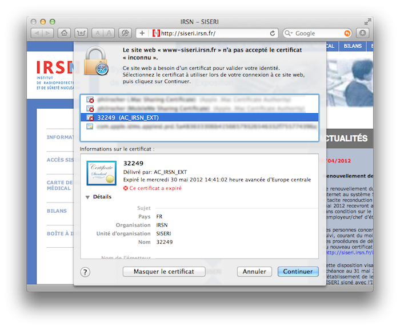
Task: Click Continuer to proceed with certificate
Action: [298, 272]
